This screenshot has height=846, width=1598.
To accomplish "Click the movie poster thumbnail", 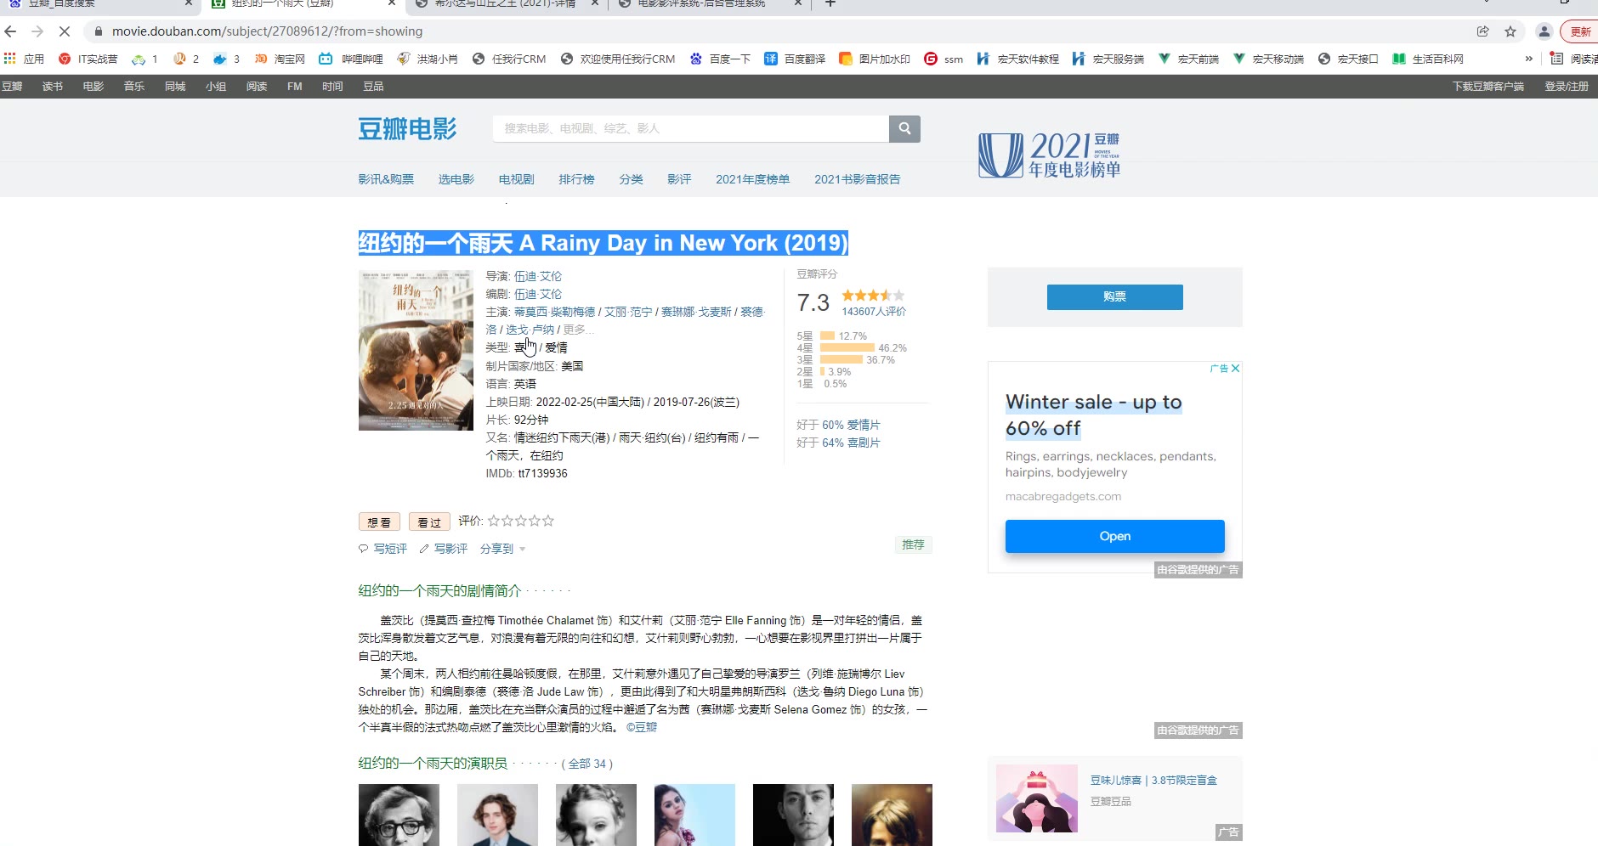I will 416,350.
